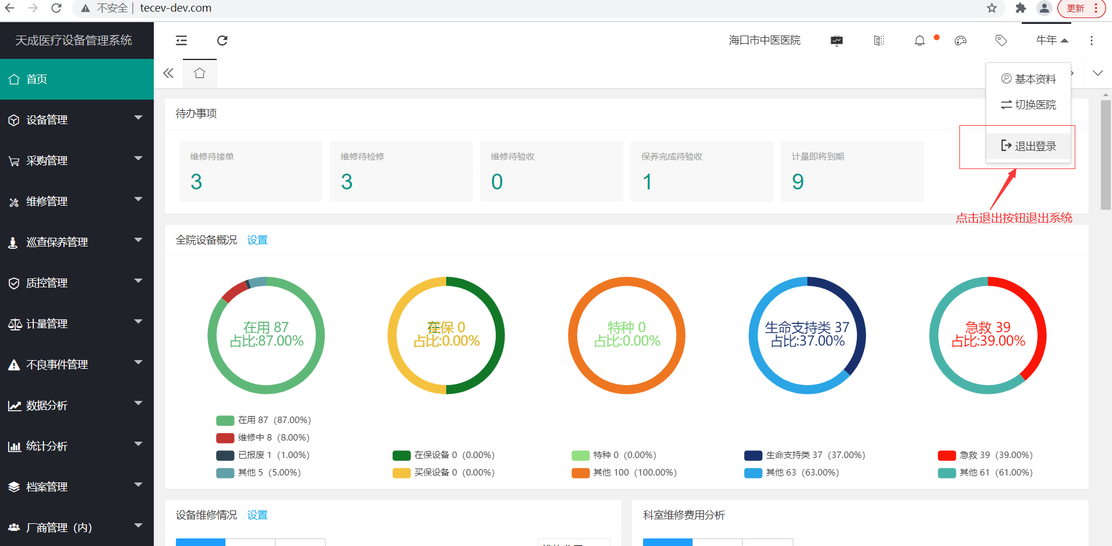This screenshot has width=1112, height=546.
Task: Open the 维修待检修 card
Action: click(401, 171)
